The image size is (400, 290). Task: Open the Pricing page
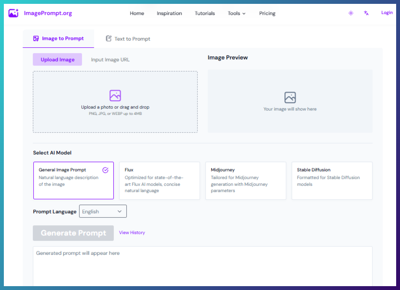tap(267, 14)
